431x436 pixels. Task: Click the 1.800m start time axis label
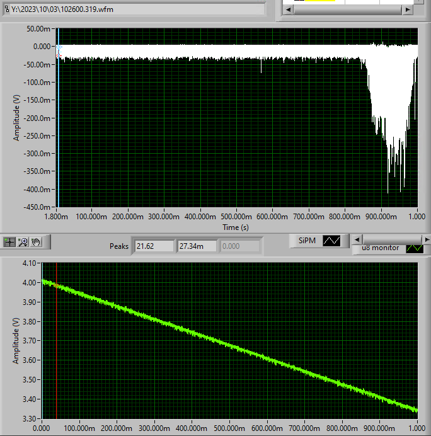click(56, 217)
